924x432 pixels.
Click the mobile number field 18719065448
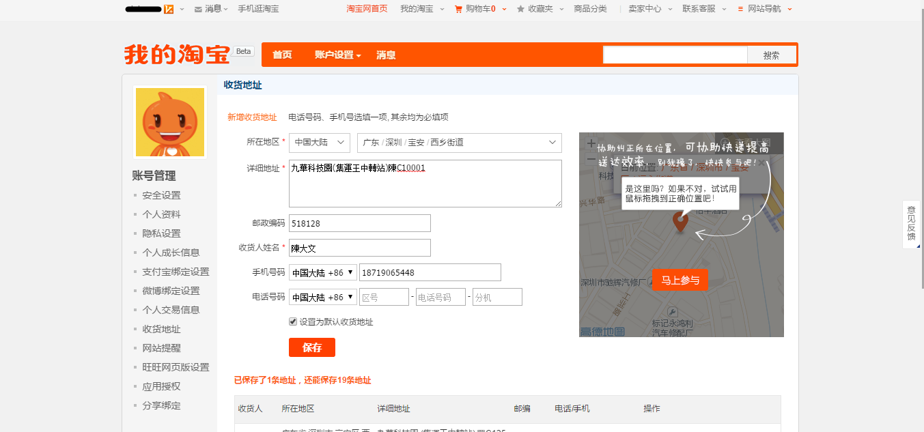[430, 272]
